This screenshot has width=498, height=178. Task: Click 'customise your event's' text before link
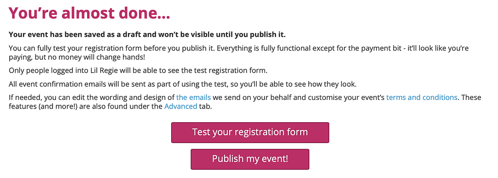tap(346, 97)
